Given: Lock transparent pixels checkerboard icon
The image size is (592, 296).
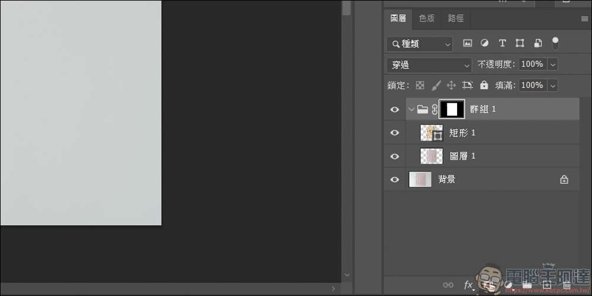Looking at the screenshot, I should [420, 86].
